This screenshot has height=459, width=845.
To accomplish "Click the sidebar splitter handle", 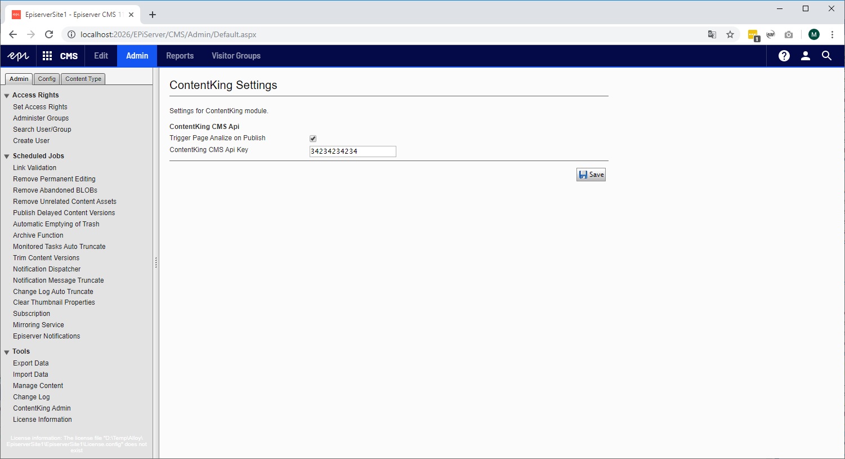I will [x=156, y=262].
